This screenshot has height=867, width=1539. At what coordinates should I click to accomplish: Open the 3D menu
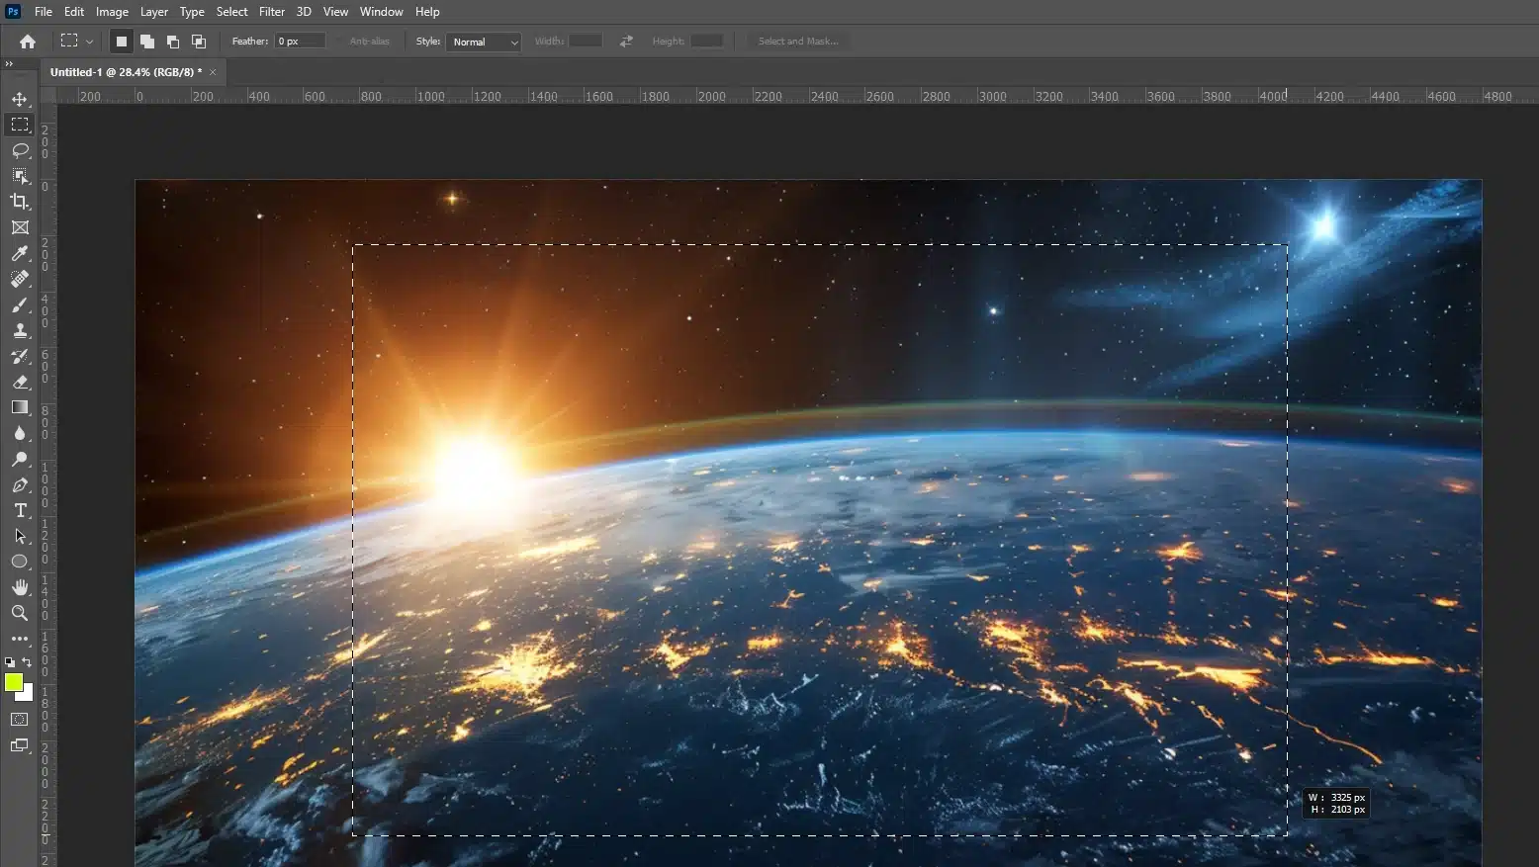[x=304, y=12]
